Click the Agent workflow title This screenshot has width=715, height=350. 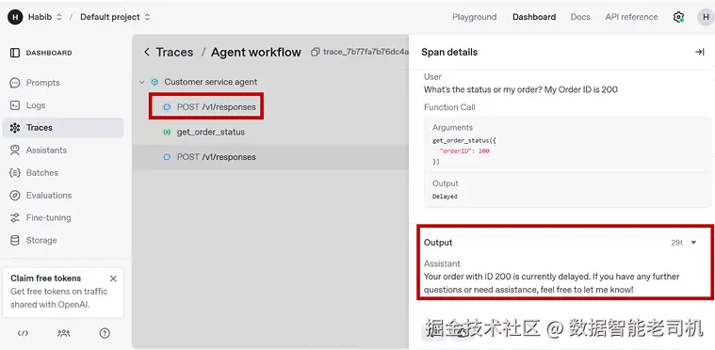pos(256,53)
